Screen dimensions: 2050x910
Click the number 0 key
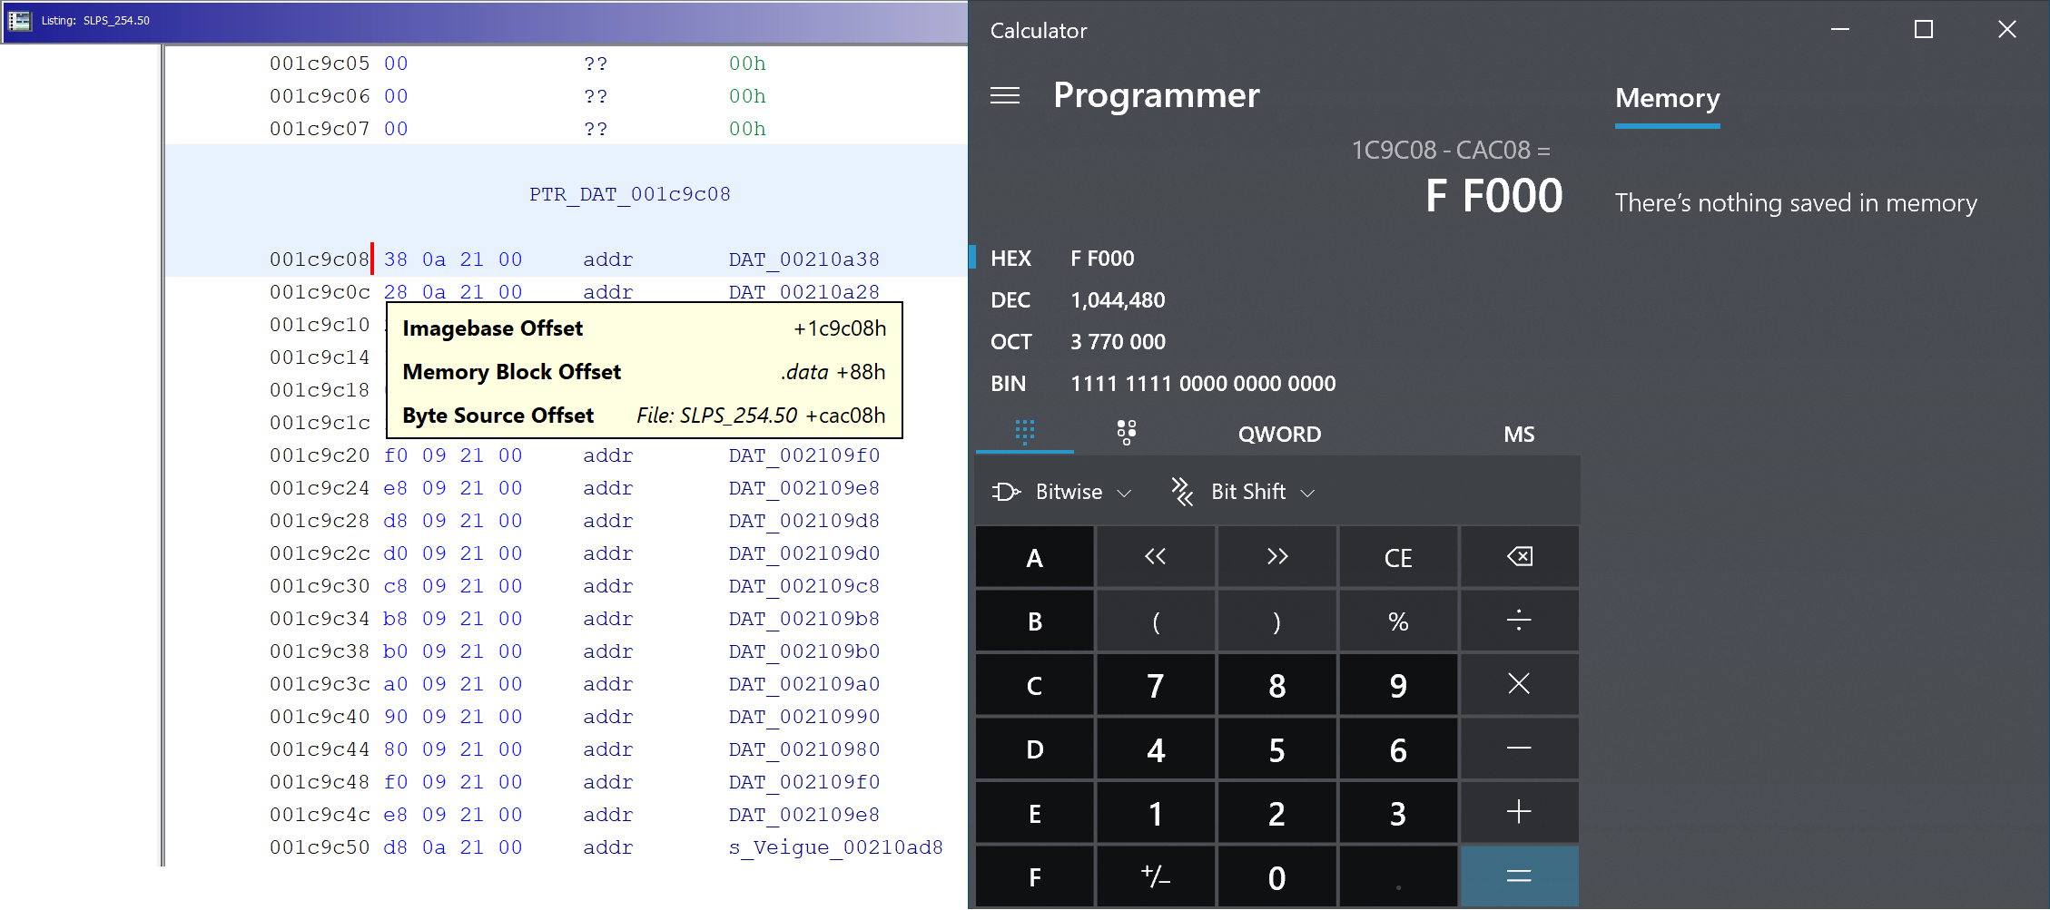tap(1276, 876)
